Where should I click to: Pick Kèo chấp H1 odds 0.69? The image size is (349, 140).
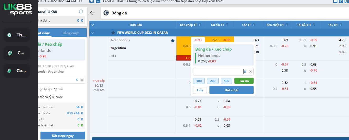[x=285, y=40]
